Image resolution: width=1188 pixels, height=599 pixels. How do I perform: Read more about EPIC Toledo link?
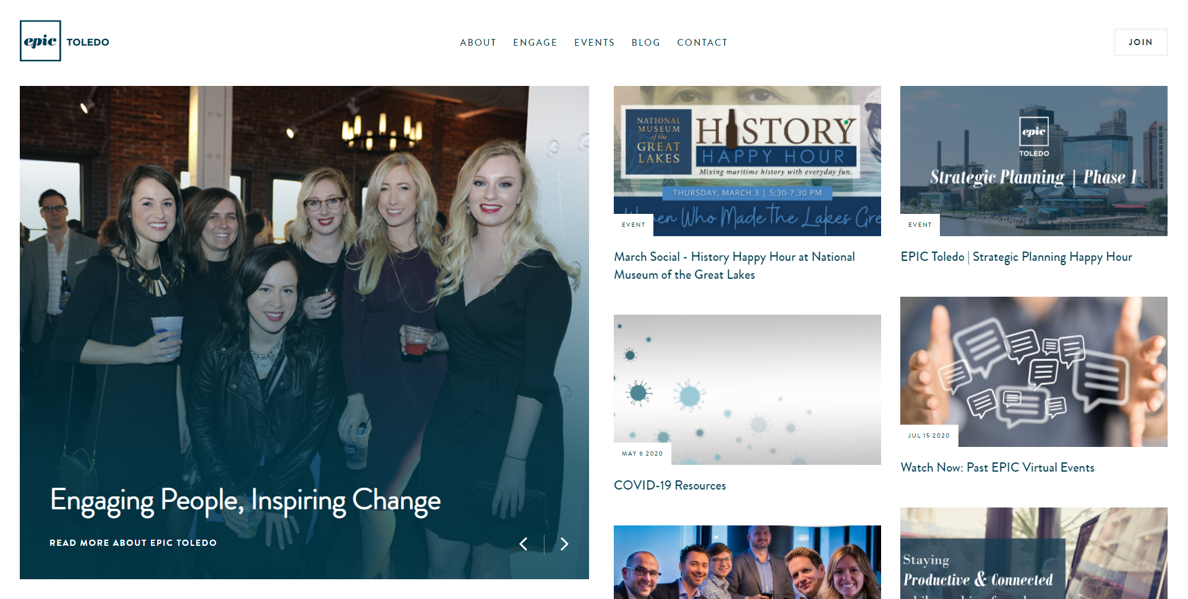pos(133,543)
